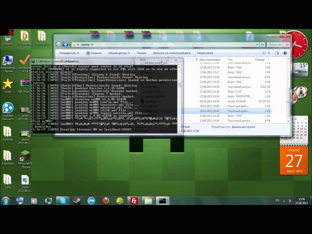Open Skype from the taskbar
Screen dimensions: 312x234
tap(63, 201)
